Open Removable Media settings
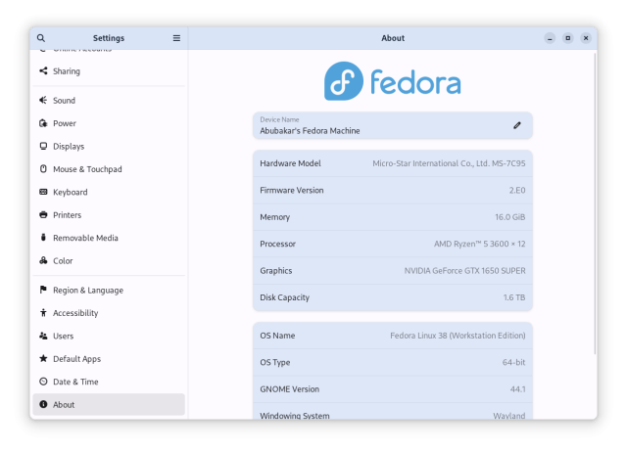The width and height of the screenshot is (627, 452). [x=85, y=238]
